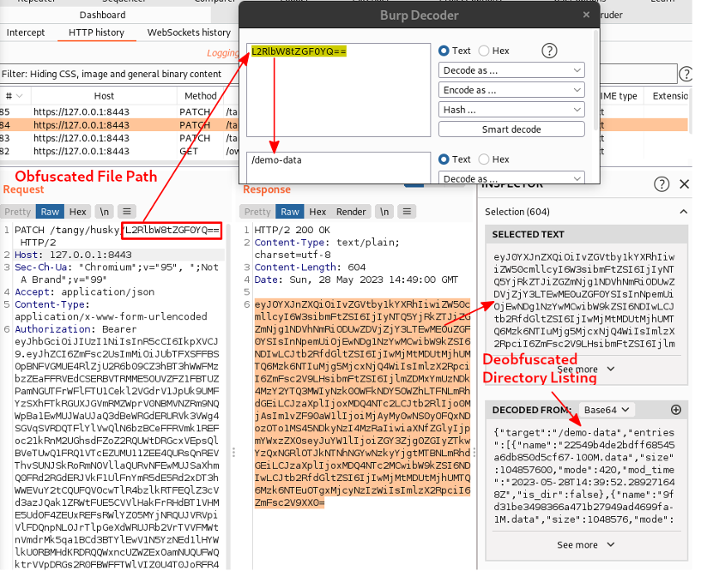Open the 'Hash ...' dropdown
The width and height of the screenshot is (701, 571).
pyautogui.click(x=512, y=110)
